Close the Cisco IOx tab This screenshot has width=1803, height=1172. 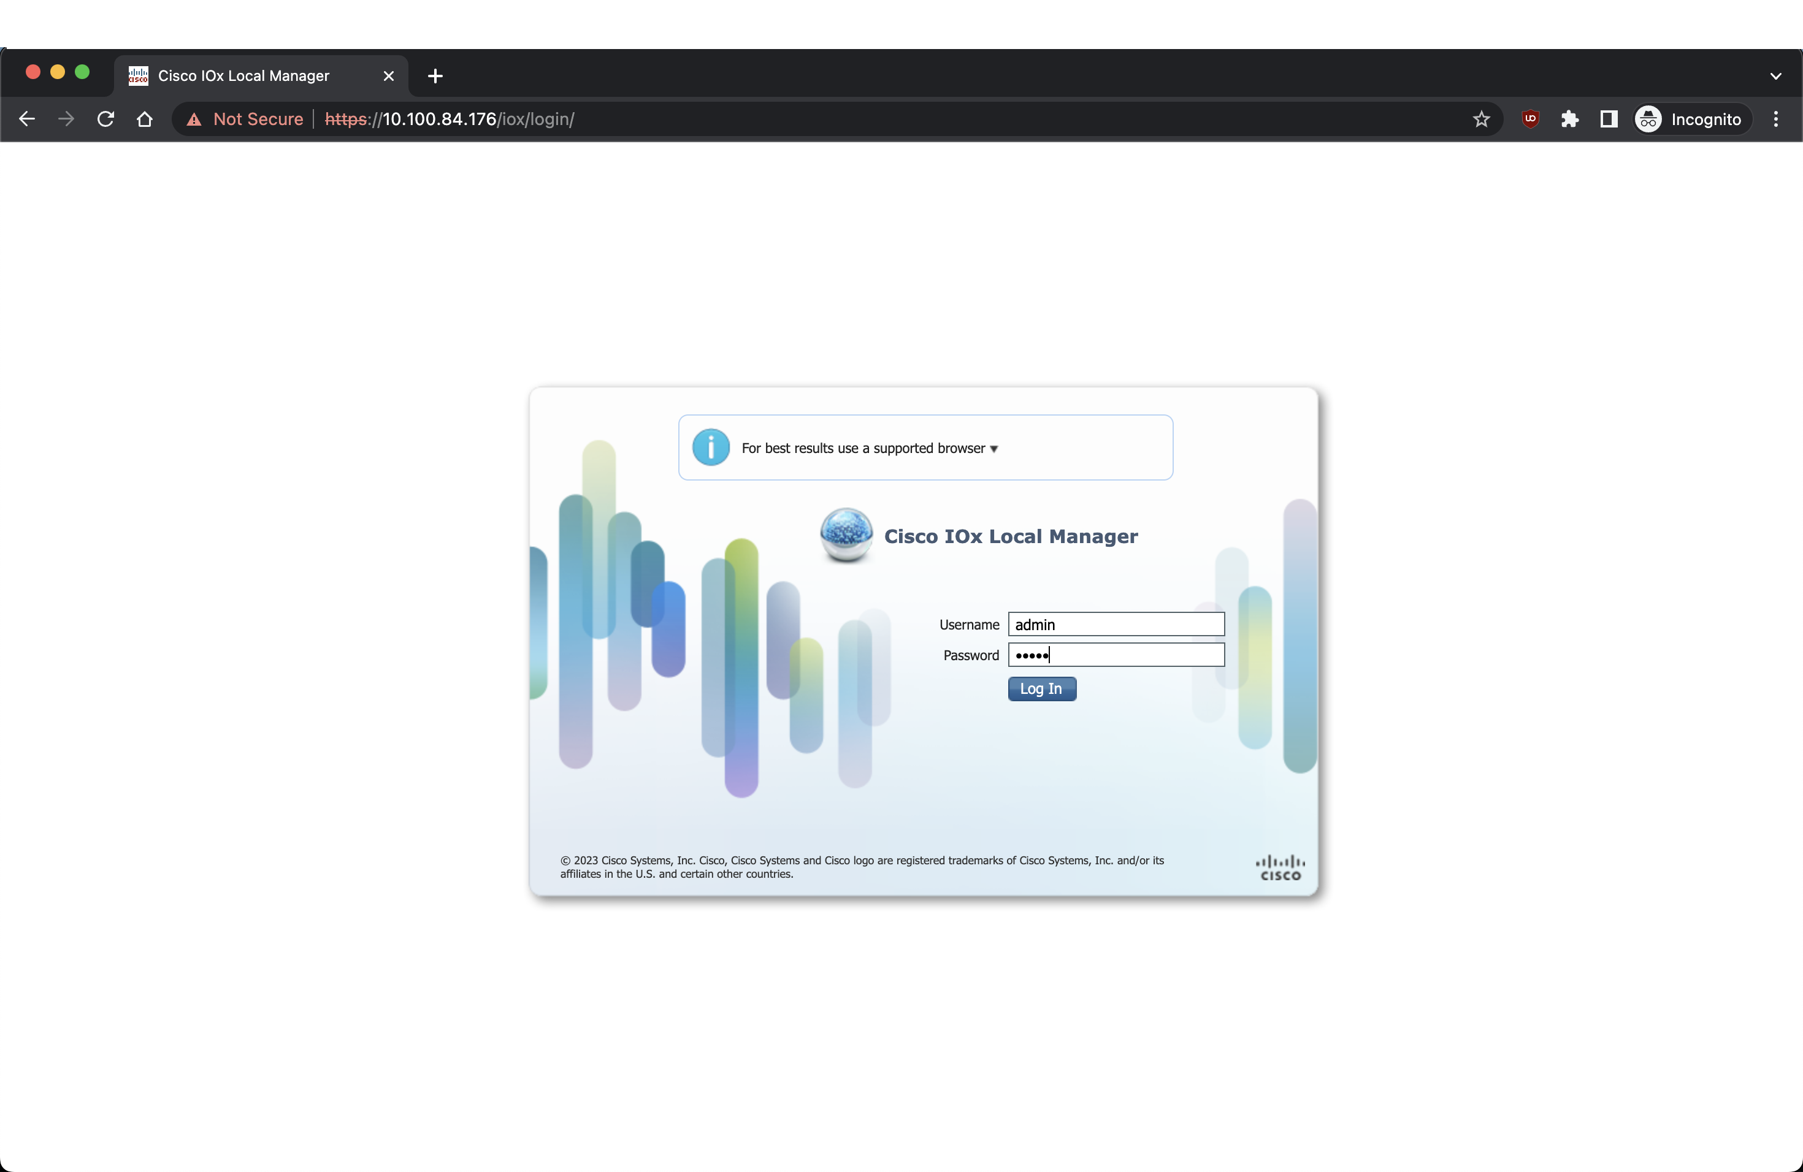389,76
